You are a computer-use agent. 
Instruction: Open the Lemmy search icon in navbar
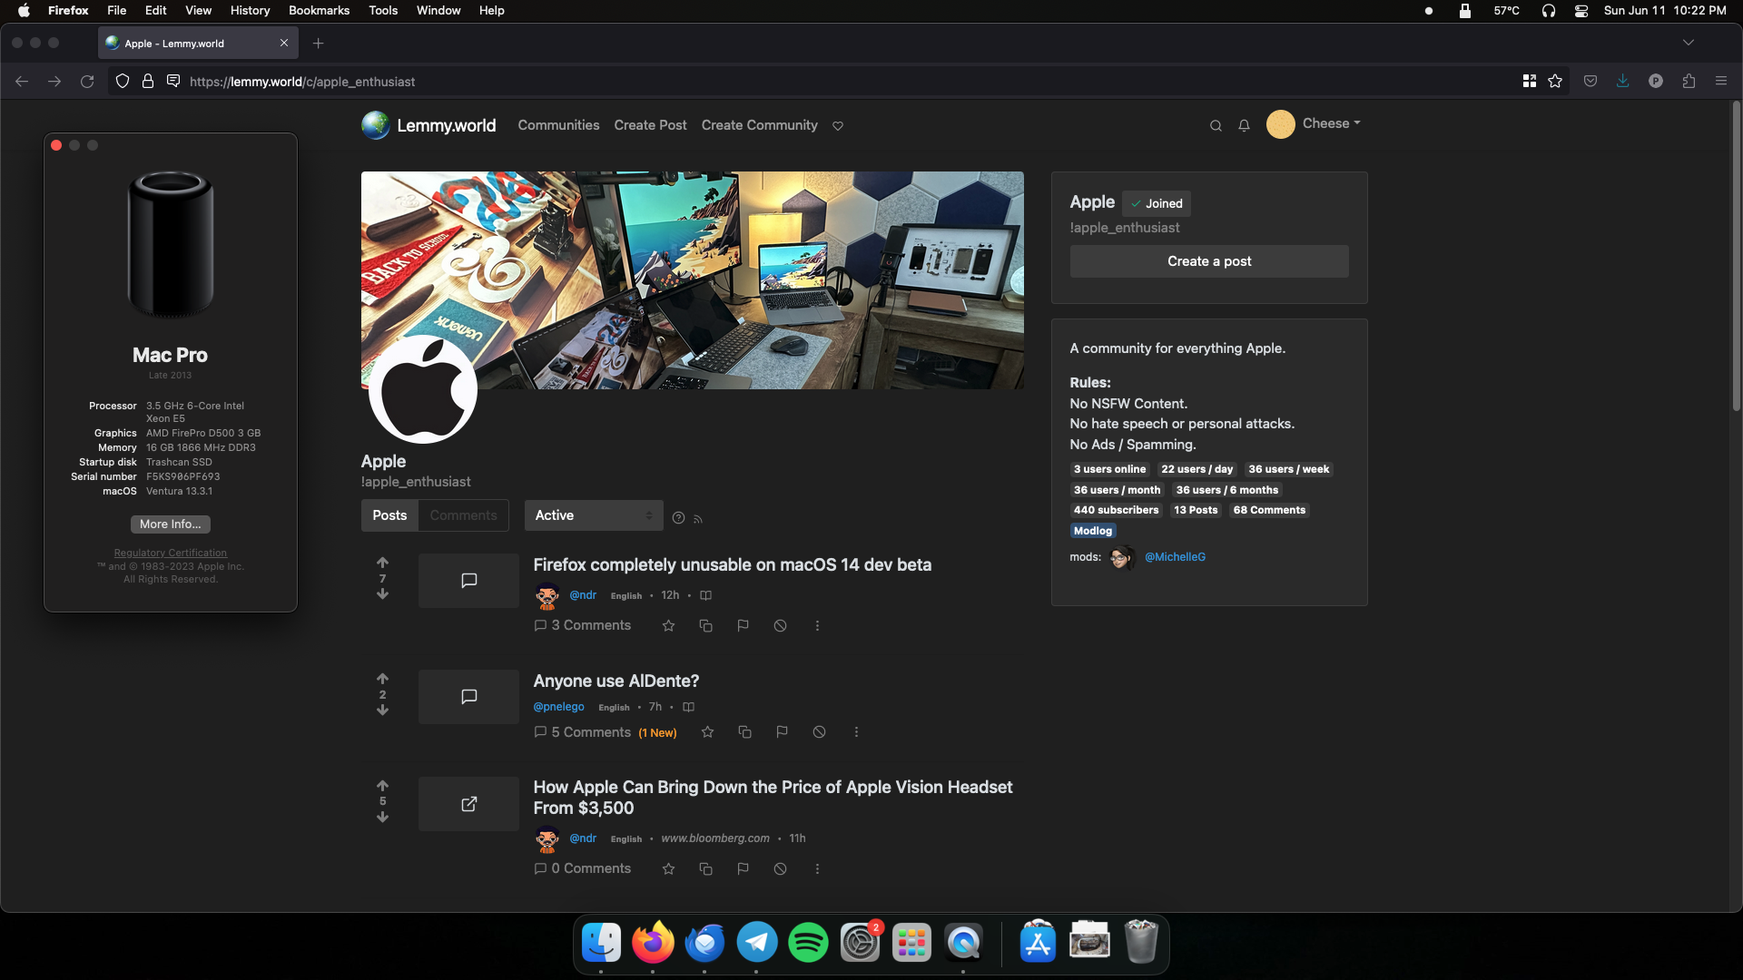(1216, 126)
